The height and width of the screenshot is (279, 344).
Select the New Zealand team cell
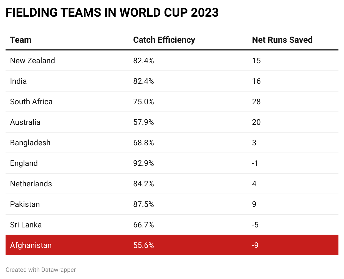point(32,61)
